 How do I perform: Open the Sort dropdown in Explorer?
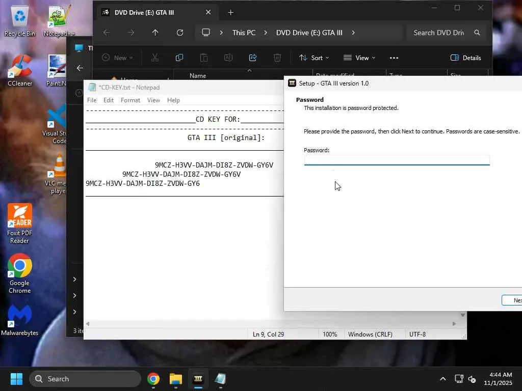(314, 58)
